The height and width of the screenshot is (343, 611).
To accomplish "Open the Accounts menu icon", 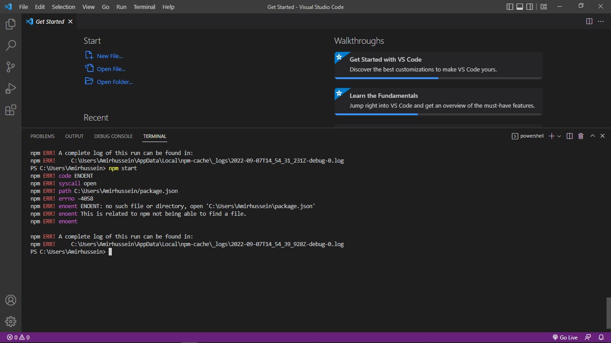I will pos(11,300).
